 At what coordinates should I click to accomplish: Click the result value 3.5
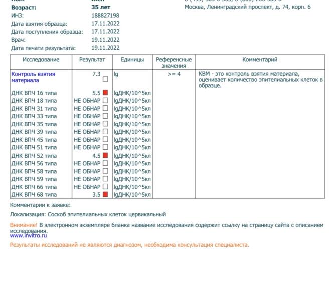click(96, 195)
